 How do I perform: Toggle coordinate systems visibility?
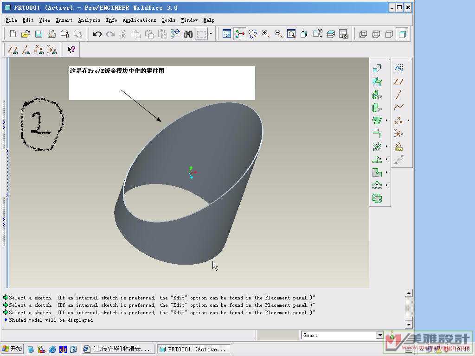tap(52, 50)
